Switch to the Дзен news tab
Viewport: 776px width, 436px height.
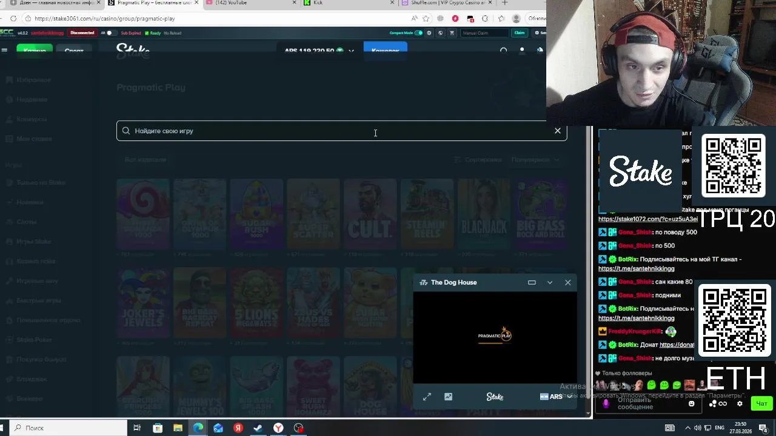55,3
